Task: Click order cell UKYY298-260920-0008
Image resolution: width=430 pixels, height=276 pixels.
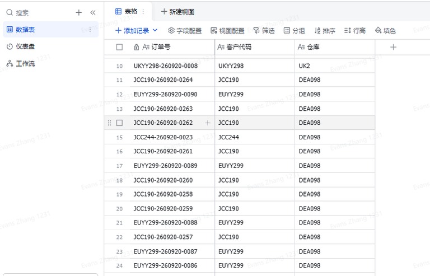Action: pyautogui.click(x=172, y=66)
